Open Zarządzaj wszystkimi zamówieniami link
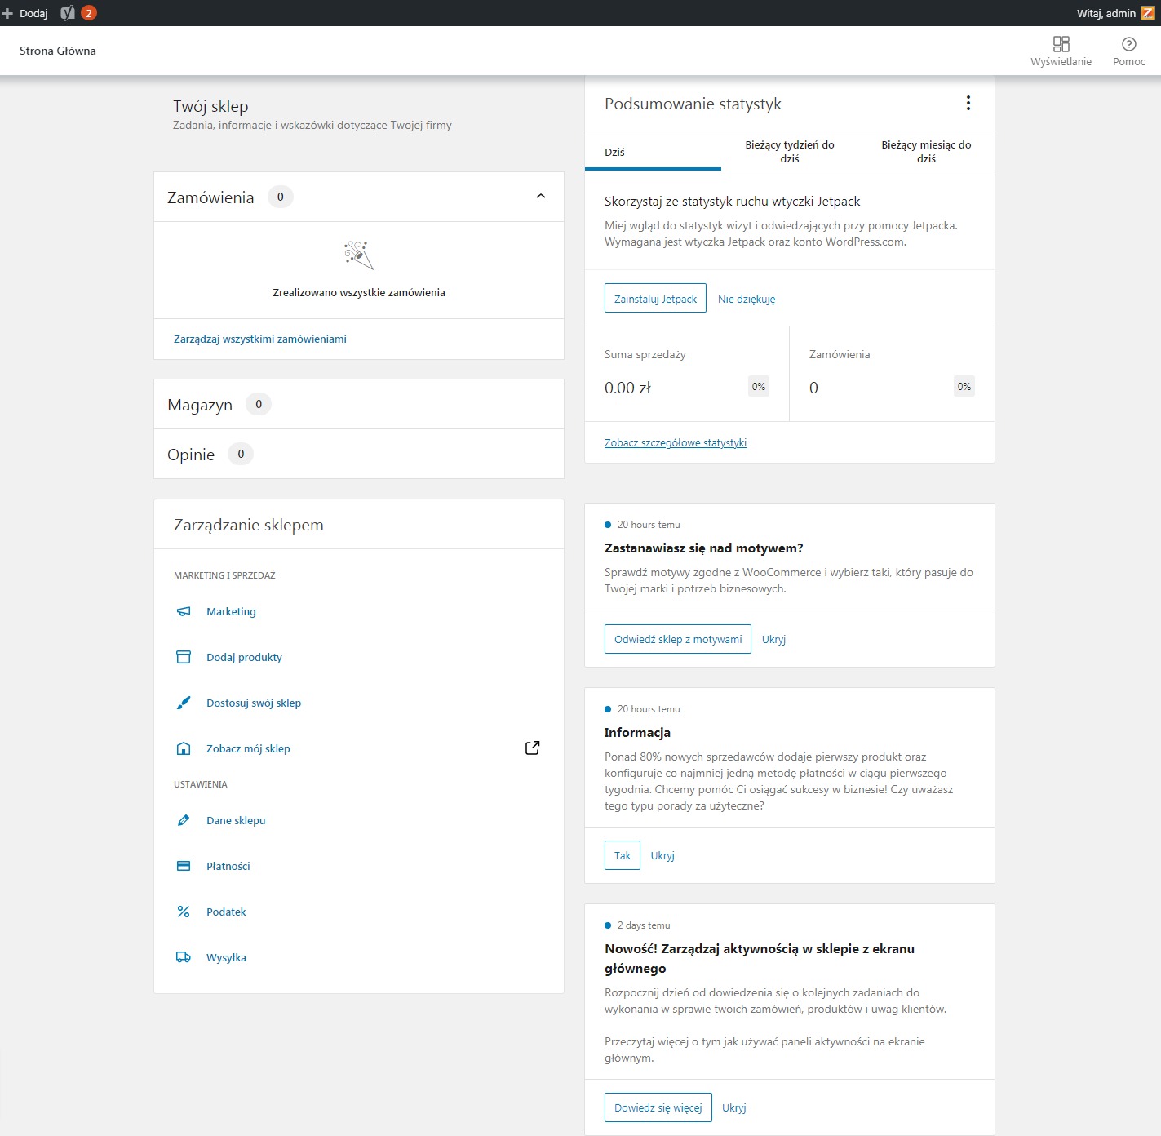Viewport: 1161px width, 1136px height. point(260,339)
